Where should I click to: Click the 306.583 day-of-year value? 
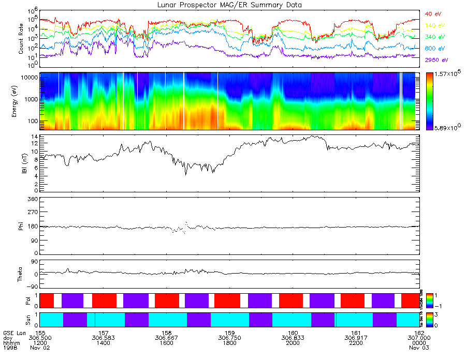click(103, 338)
